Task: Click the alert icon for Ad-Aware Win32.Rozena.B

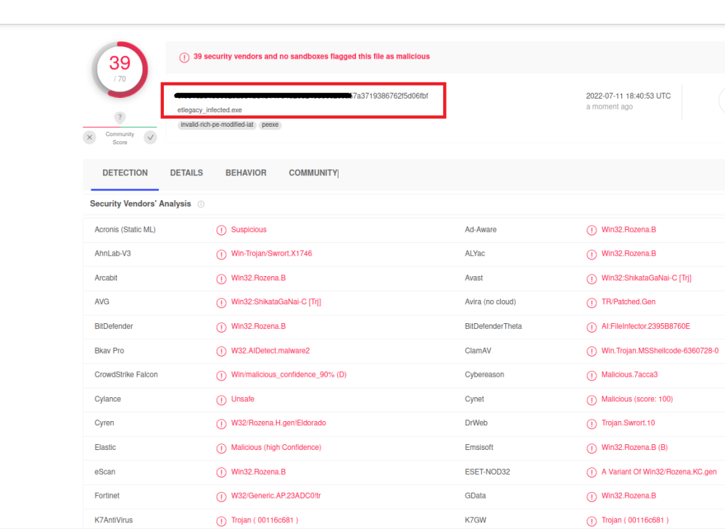Action: point(592,230)
